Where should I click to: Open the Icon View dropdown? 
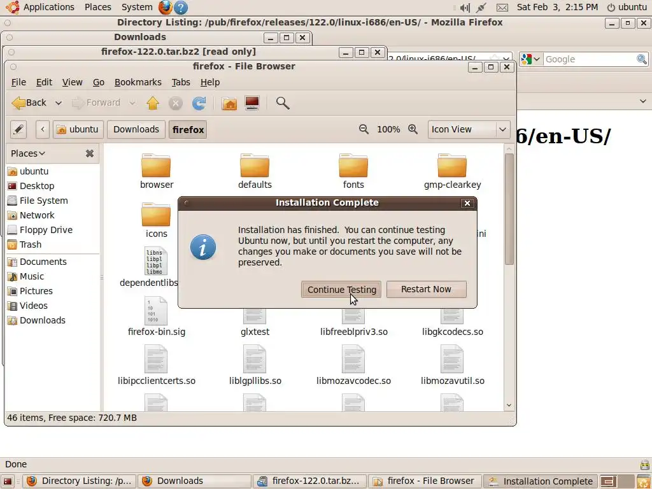[x=469, y=130]
